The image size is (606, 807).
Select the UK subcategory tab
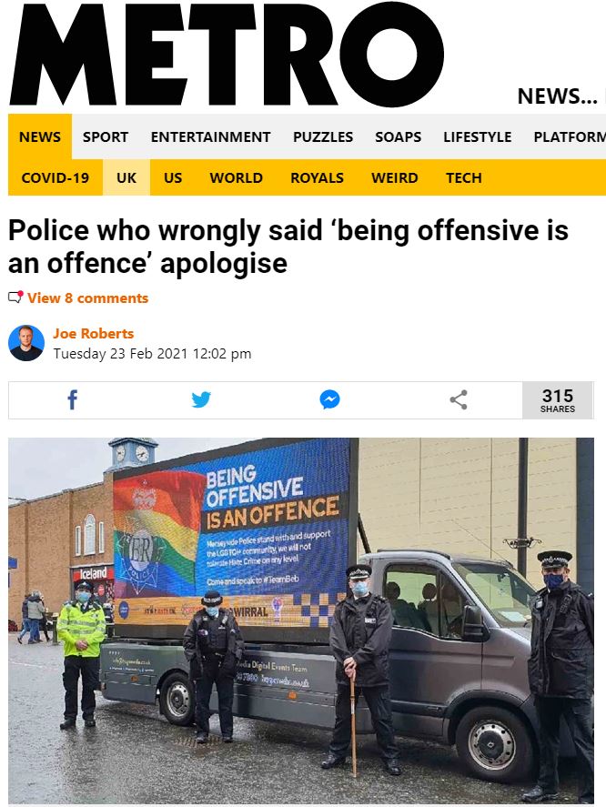pyautogui.click(x=126, y=177)
